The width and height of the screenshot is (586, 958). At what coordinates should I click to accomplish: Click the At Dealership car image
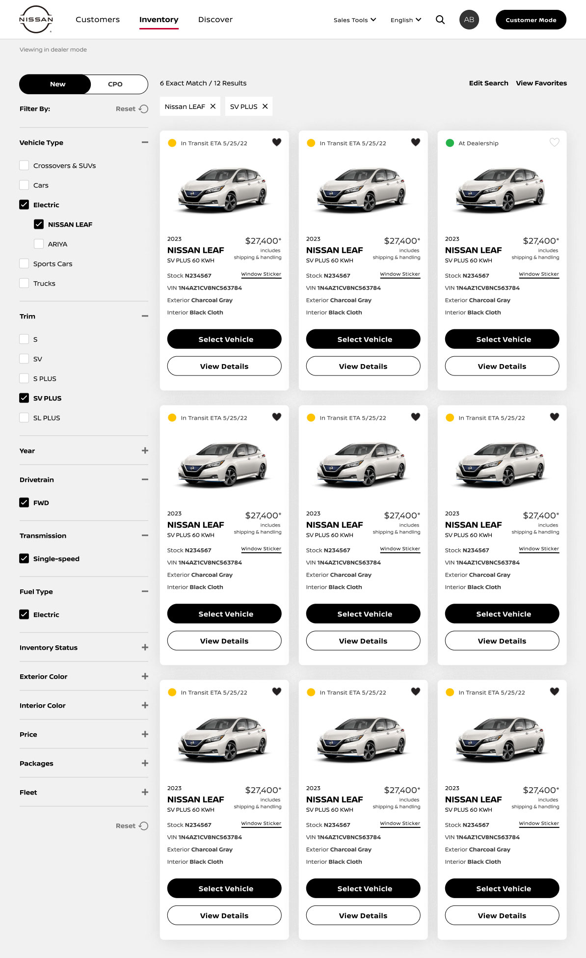point(501,189)
